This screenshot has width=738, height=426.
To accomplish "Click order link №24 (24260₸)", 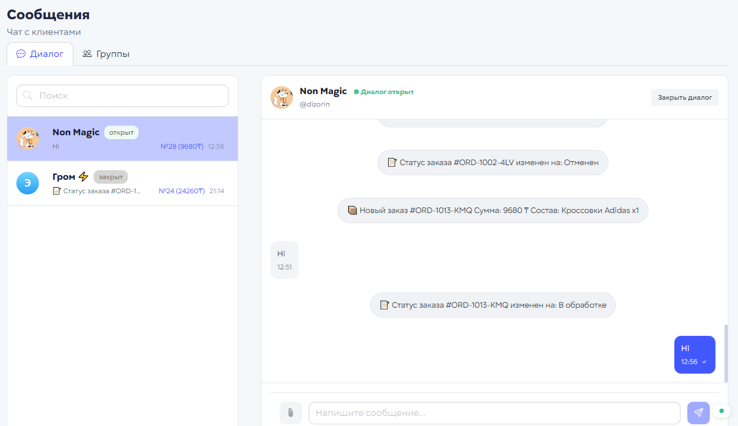I will tap(181, 191).
